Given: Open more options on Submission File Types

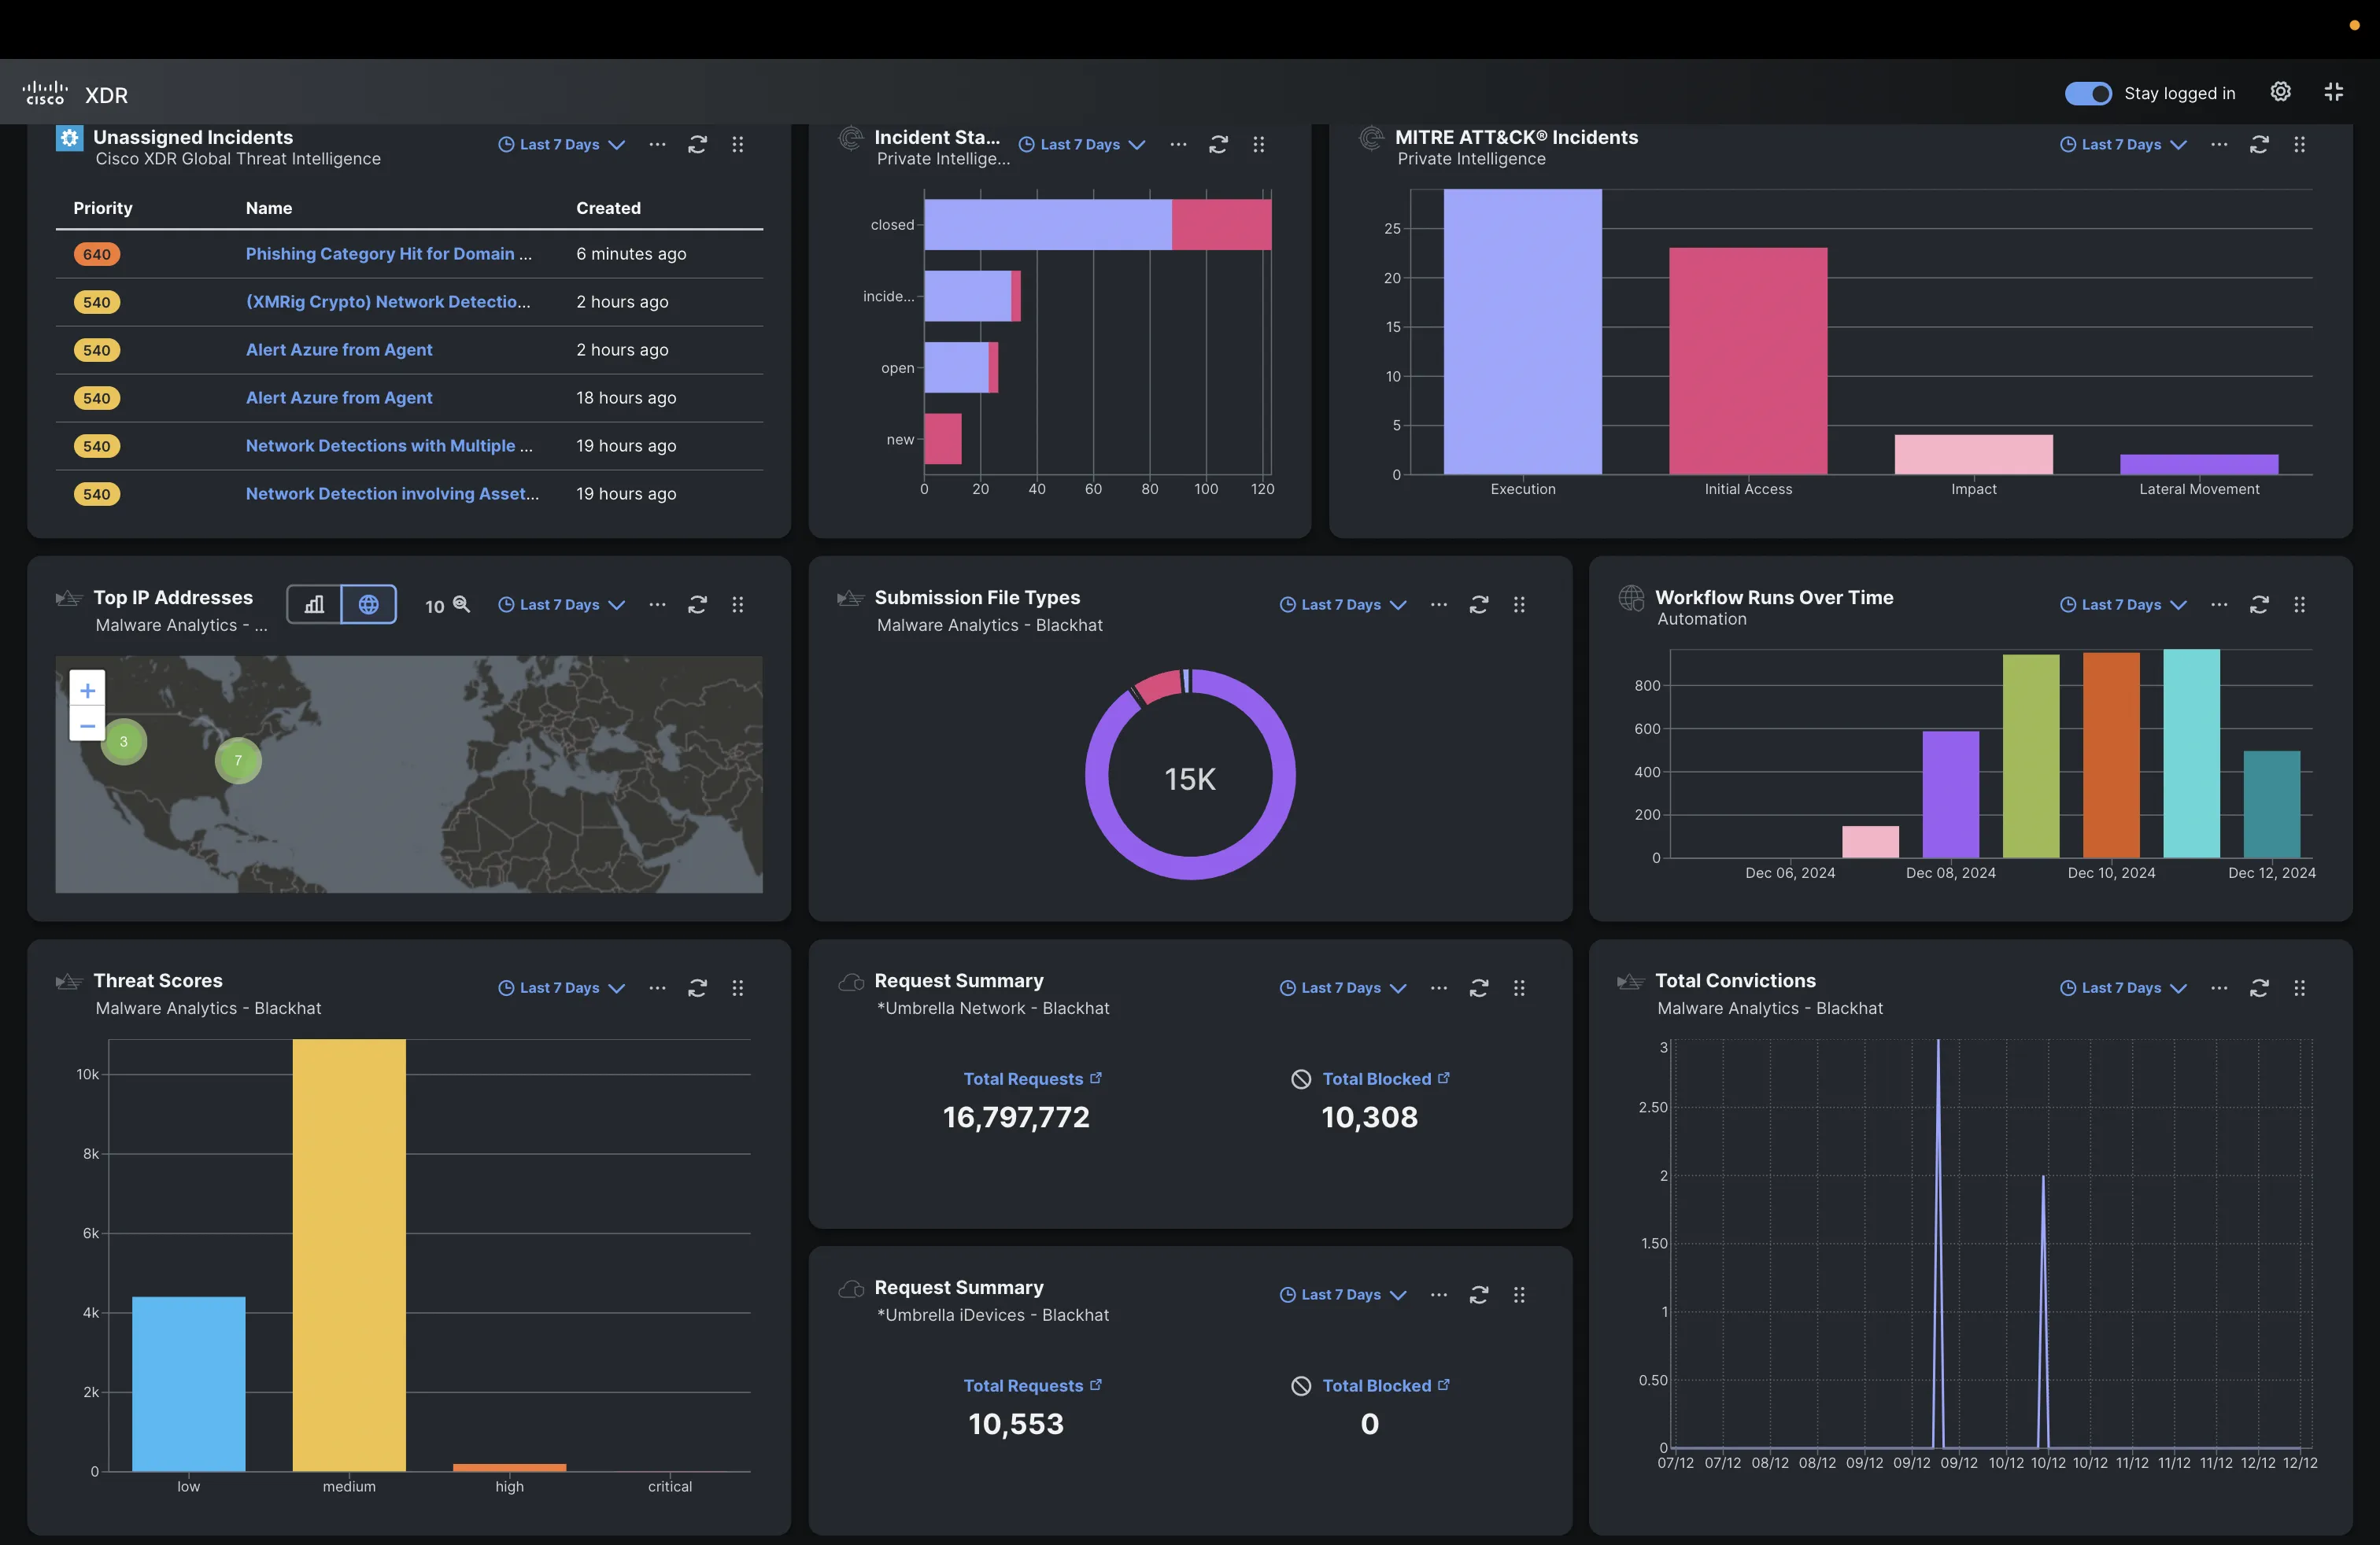Looking at the screenshot, I should click(1438, 605).
